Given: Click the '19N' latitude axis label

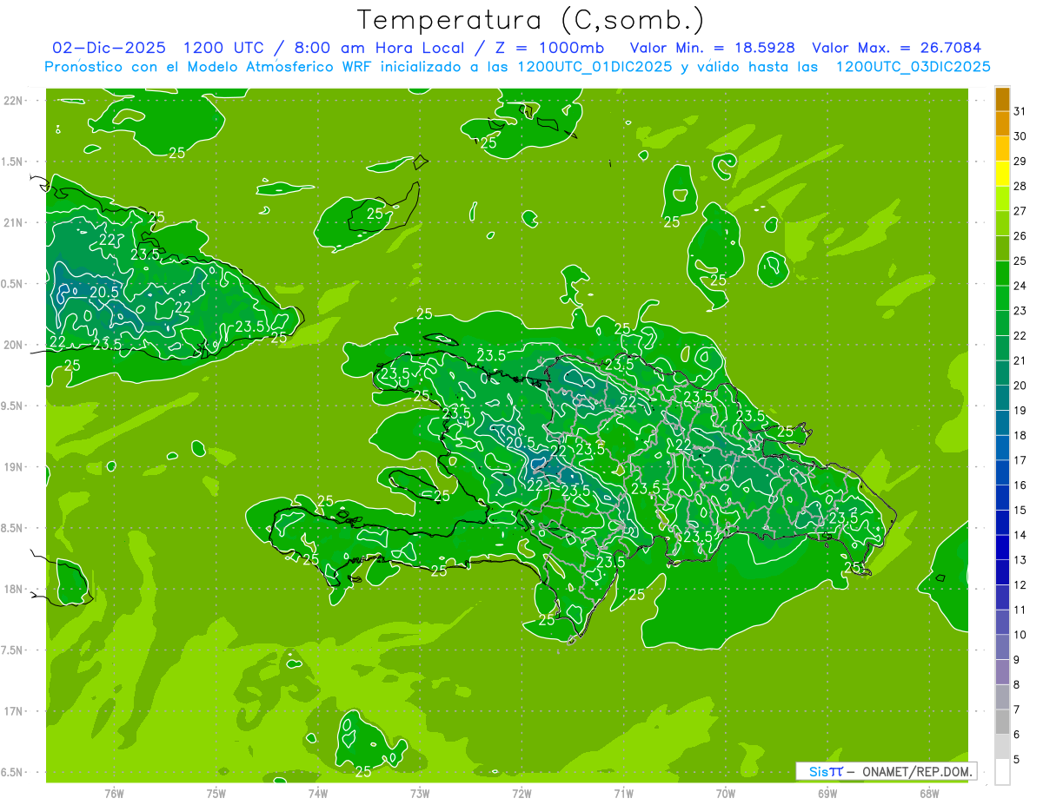Looking at the screenshot, I should point(13,467).
